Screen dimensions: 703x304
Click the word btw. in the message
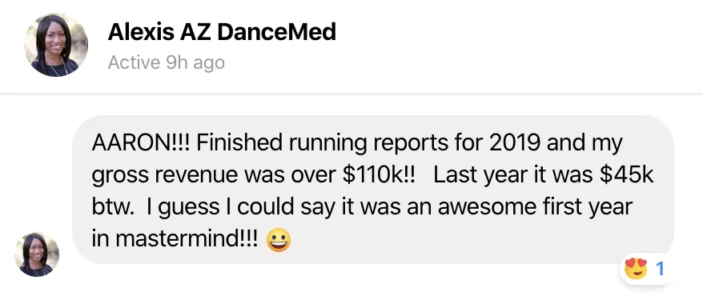(x=113, y=207)
